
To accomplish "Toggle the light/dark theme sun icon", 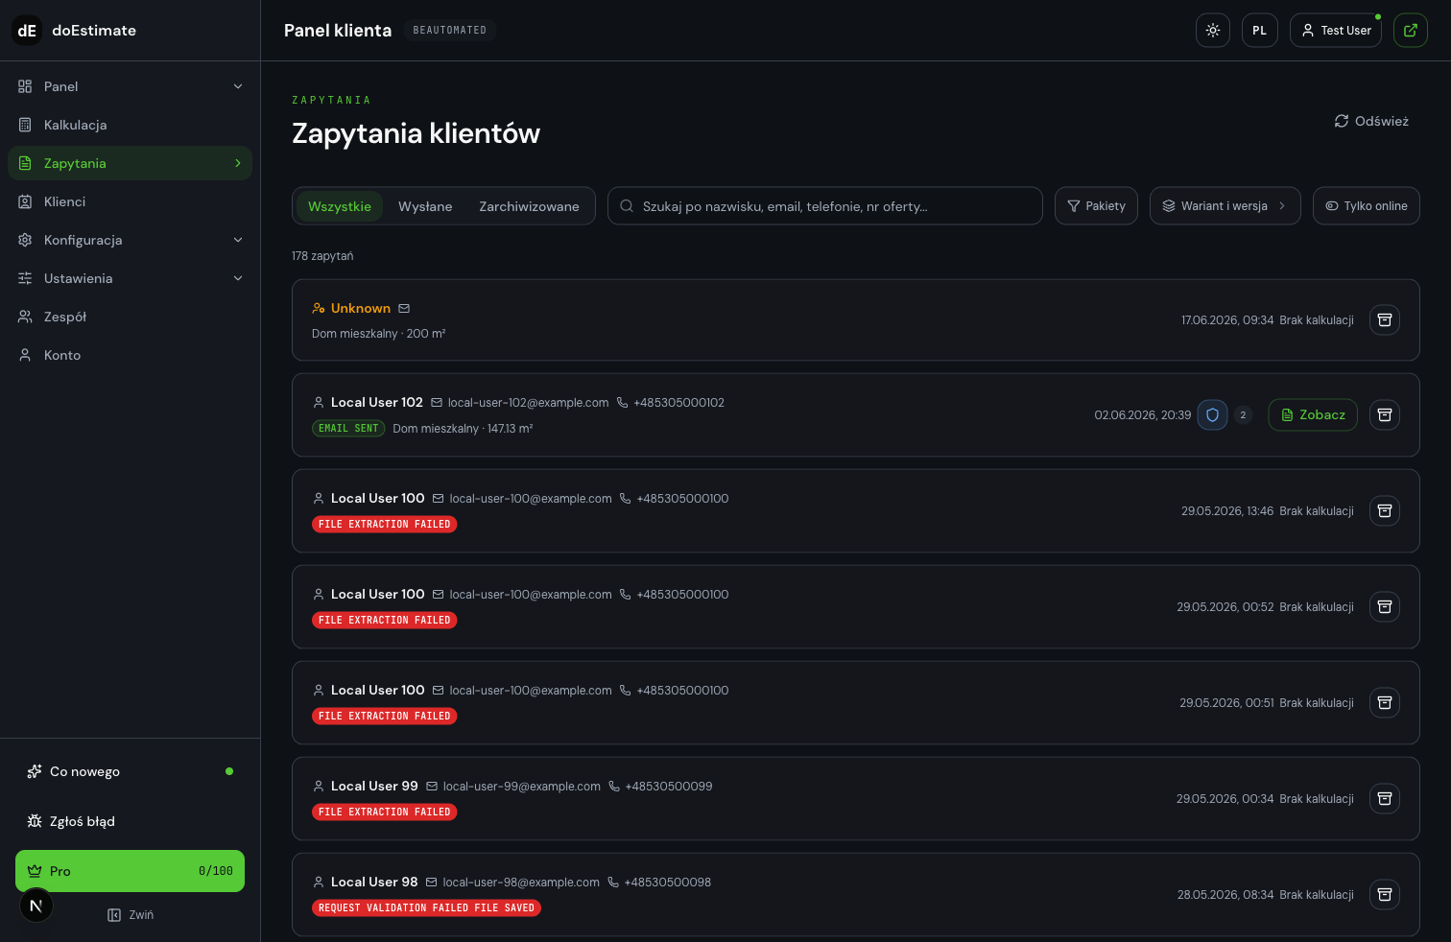I will coord(1213,31).
